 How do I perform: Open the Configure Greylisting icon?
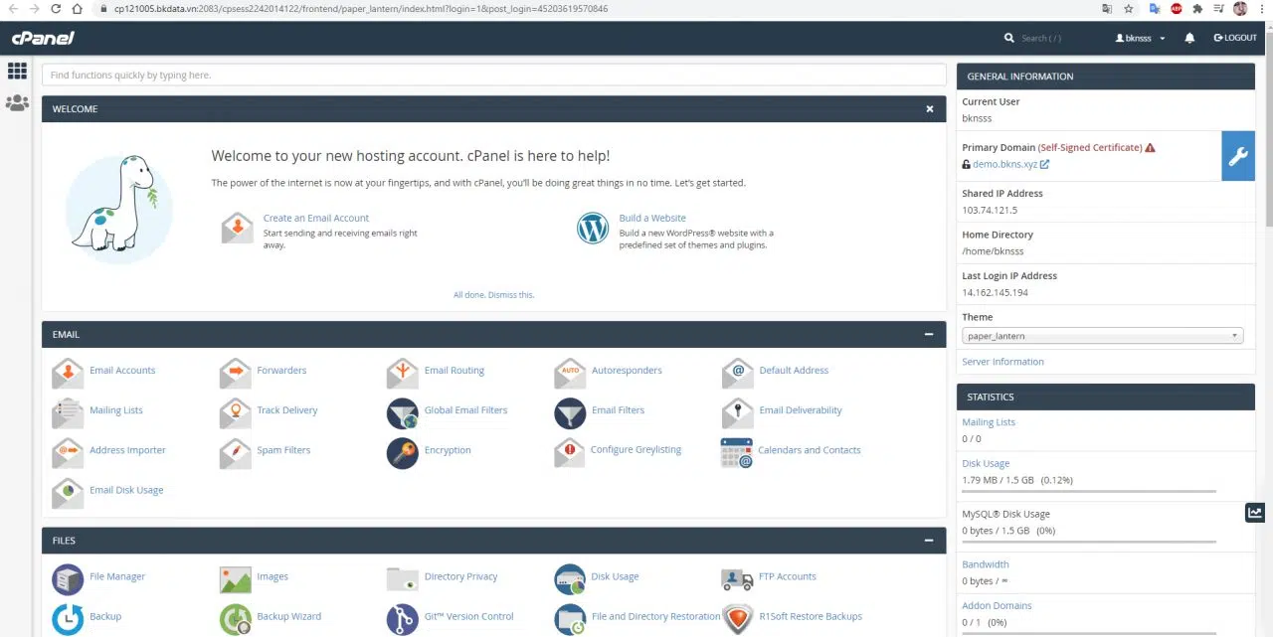(x=570, y=451)
